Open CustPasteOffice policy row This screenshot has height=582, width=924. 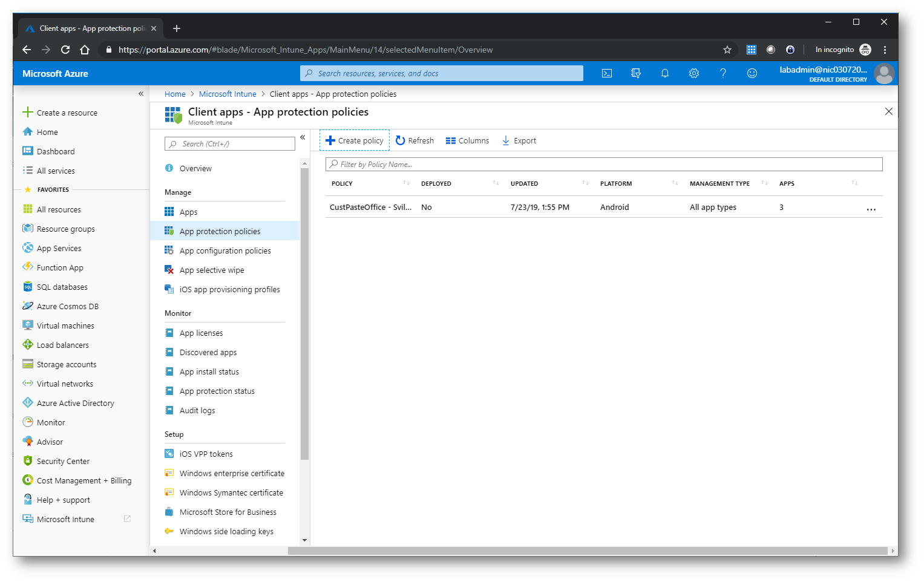[x=604, y=207]
